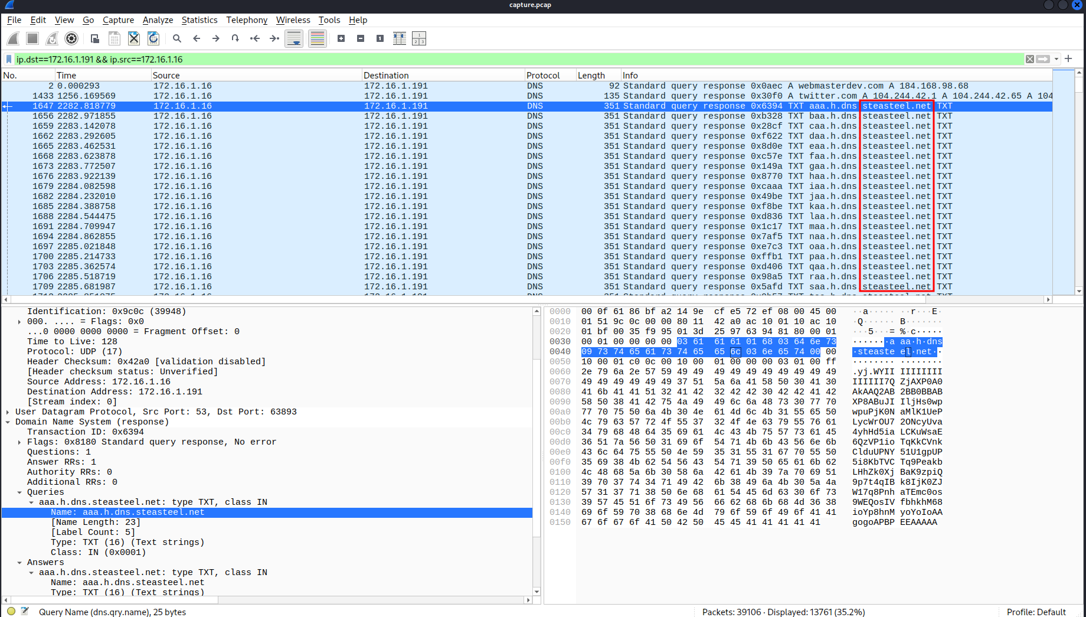
Task: Open the recent display filters dropdown
Action: pos(1056,59)
